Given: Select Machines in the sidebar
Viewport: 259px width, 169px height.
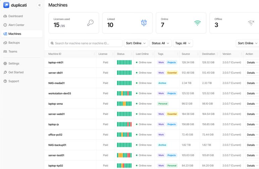Looking at the screenshot, I should click(22, 34).
